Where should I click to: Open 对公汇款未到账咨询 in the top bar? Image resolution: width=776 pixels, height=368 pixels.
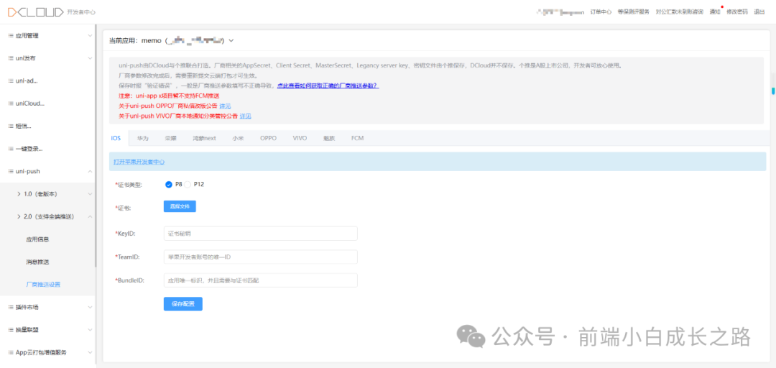coord(679,12)
